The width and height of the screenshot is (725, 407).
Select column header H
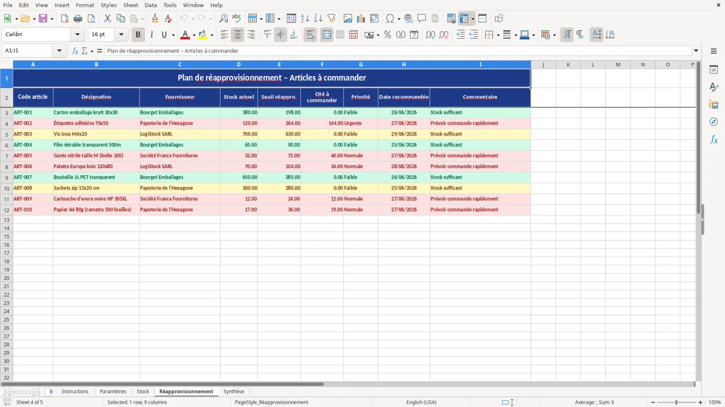pyautogui.click(x=404, y=65)
